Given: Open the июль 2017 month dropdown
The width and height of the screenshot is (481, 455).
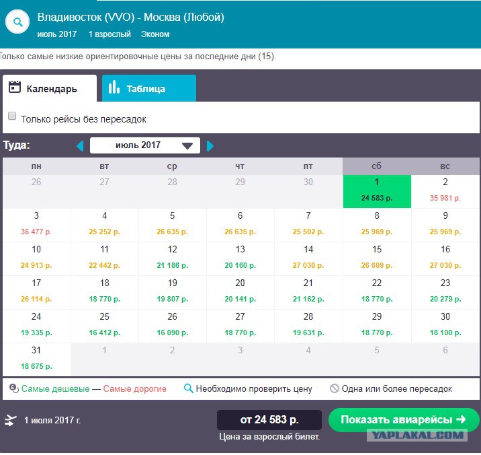Looking at the screenshot, I should coord(145,145).
